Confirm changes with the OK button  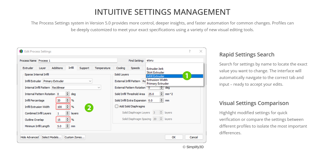pyautogui.click(x=174, y=137)
